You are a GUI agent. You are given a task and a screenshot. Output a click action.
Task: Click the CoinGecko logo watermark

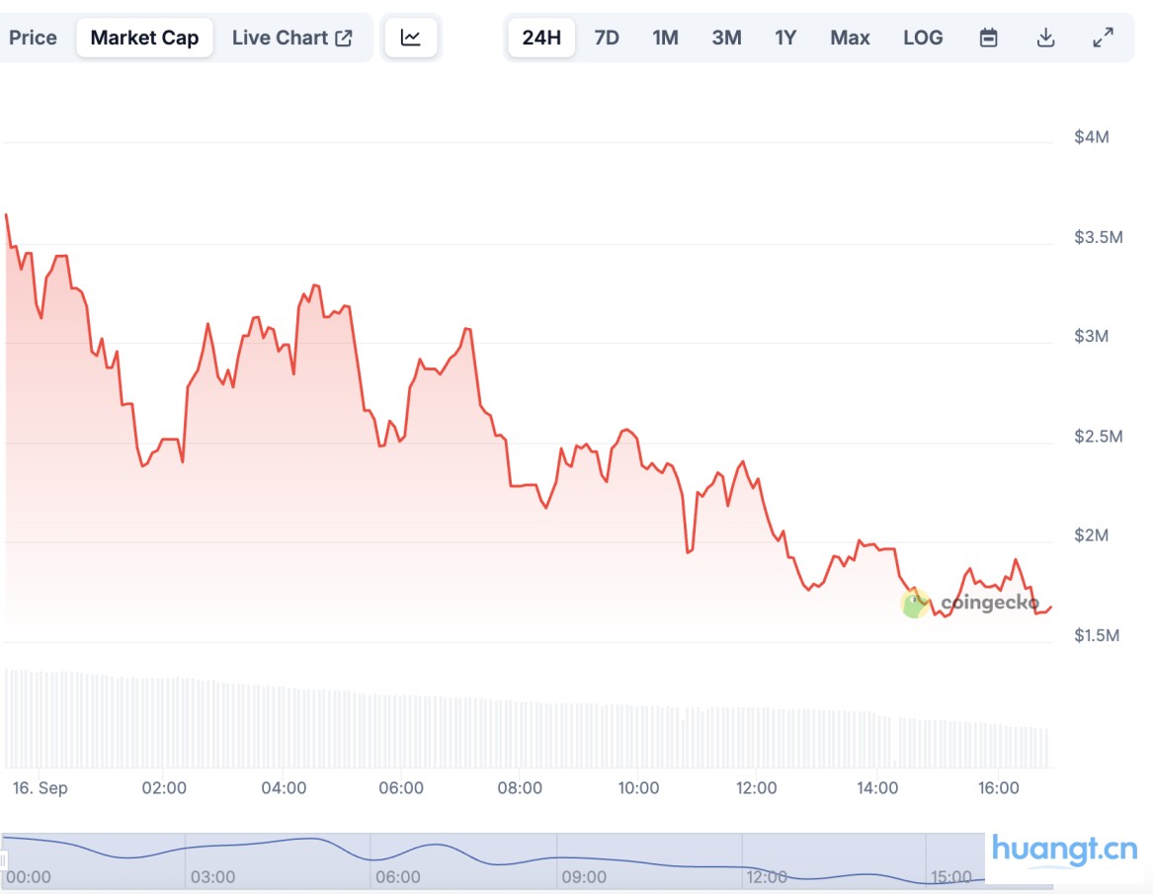tap(970, 603)
